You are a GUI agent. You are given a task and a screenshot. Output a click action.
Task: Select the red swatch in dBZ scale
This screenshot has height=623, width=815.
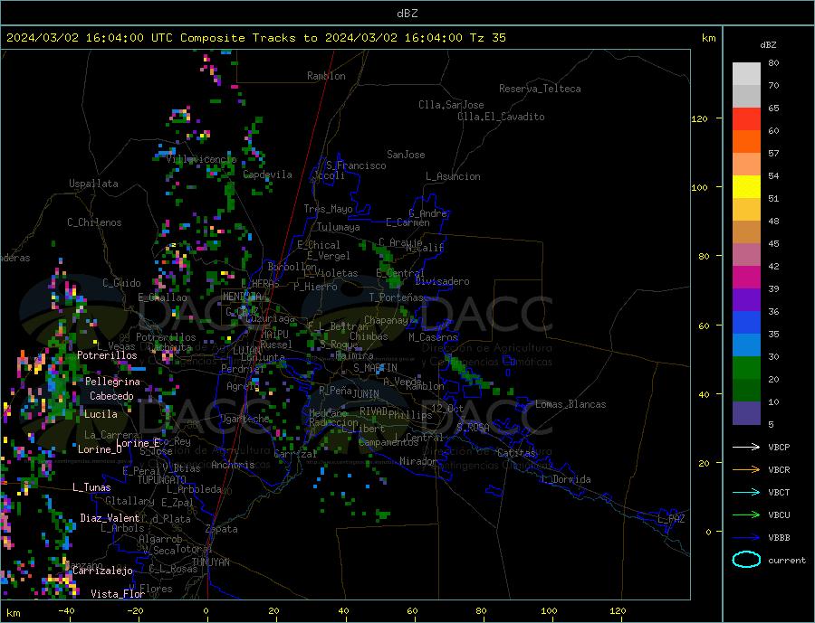(x=746, y=118)
